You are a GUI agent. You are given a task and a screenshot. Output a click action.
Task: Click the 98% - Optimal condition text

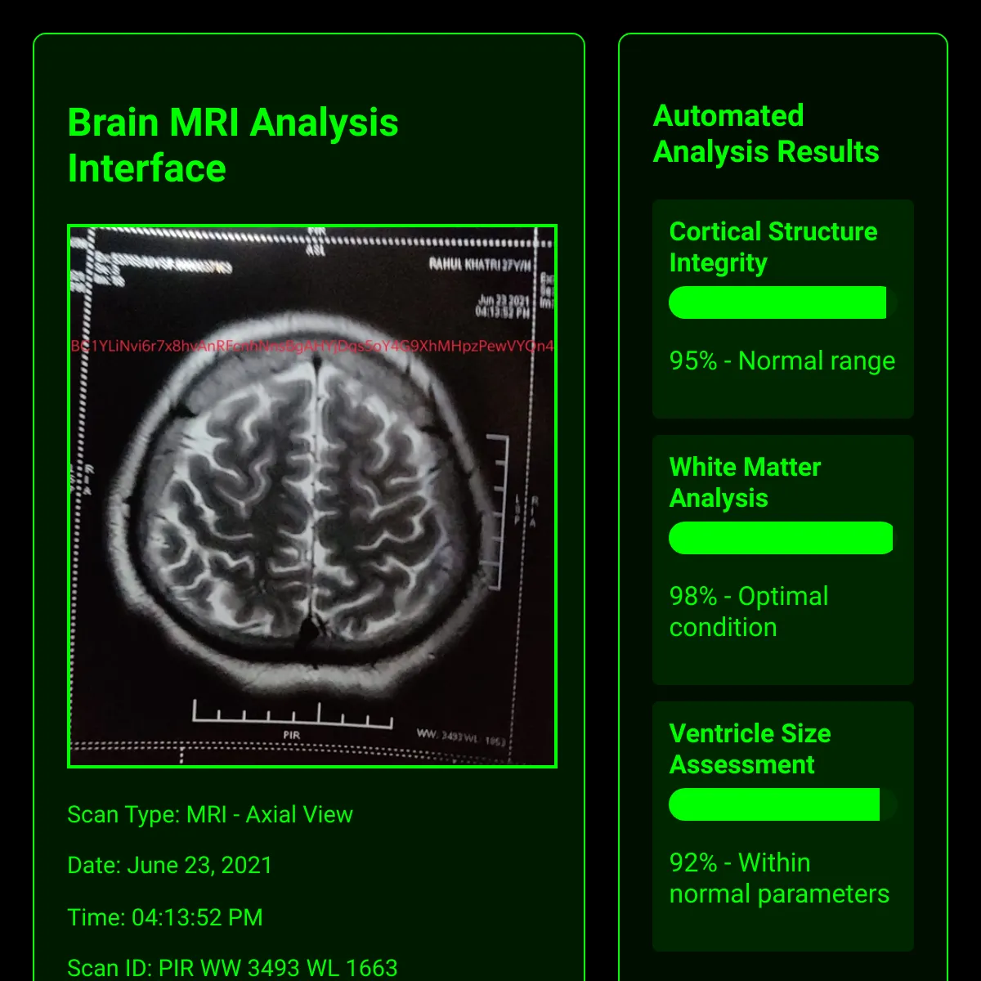[749, 611]
